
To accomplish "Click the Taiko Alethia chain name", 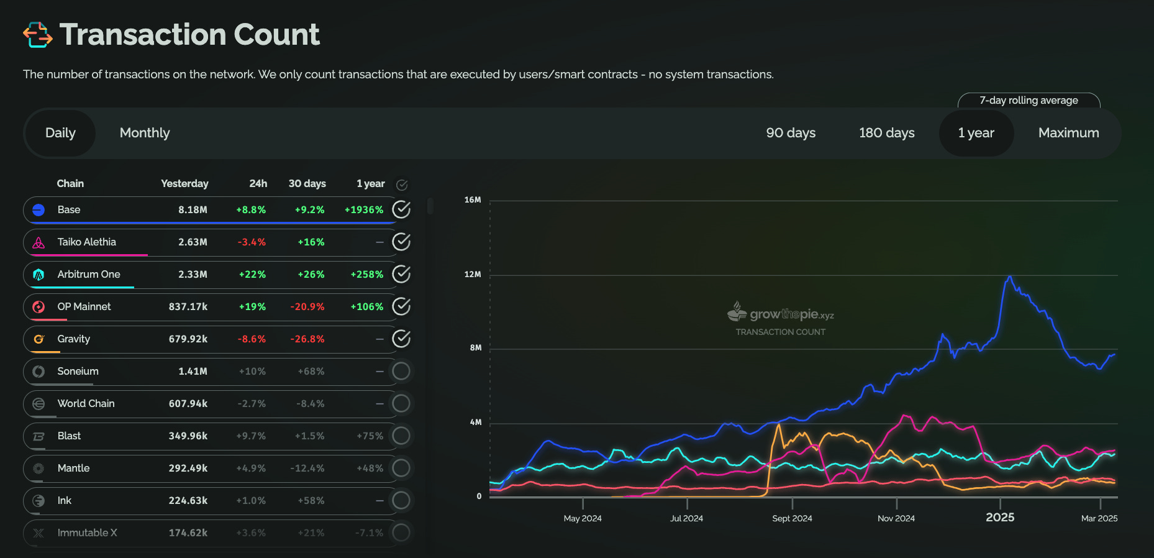I will pyautogui.click(x=86, y=242).
